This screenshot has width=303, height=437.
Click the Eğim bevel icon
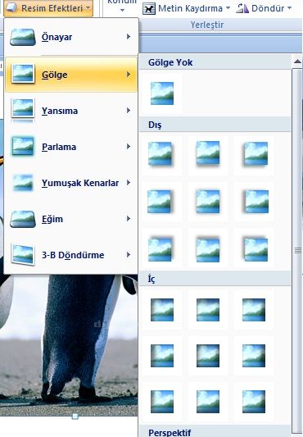point(23,219)
